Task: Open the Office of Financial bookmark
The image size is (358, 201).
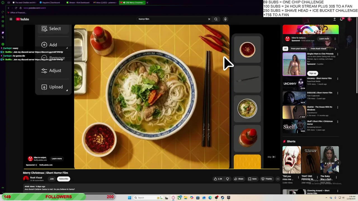Action: (x=17, y=13)
